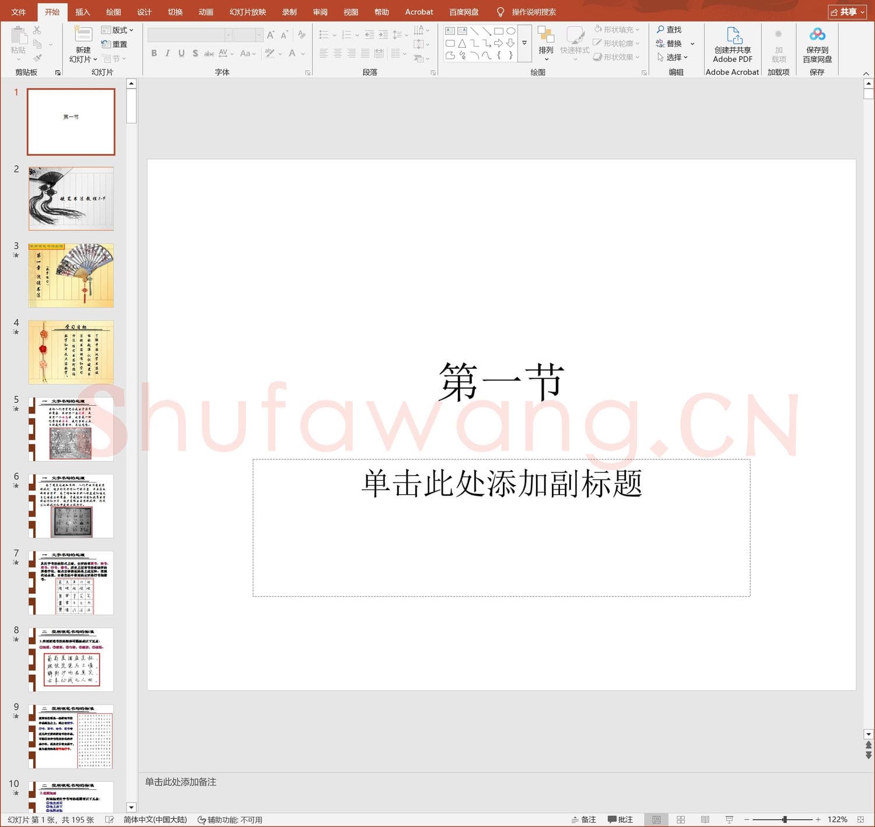
Task: Click the Clear Formatting eraser icon
Action: (302, 35)
